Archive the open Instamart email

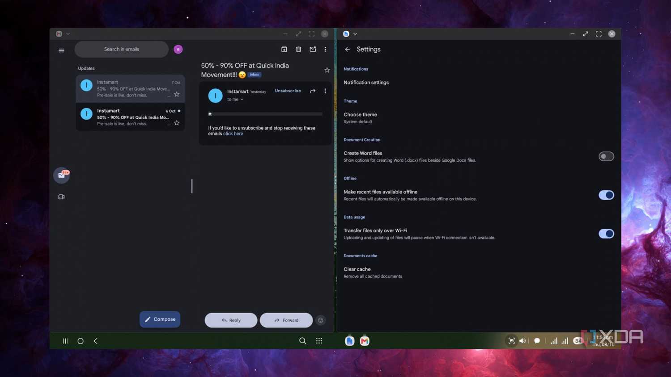[284, 49]
